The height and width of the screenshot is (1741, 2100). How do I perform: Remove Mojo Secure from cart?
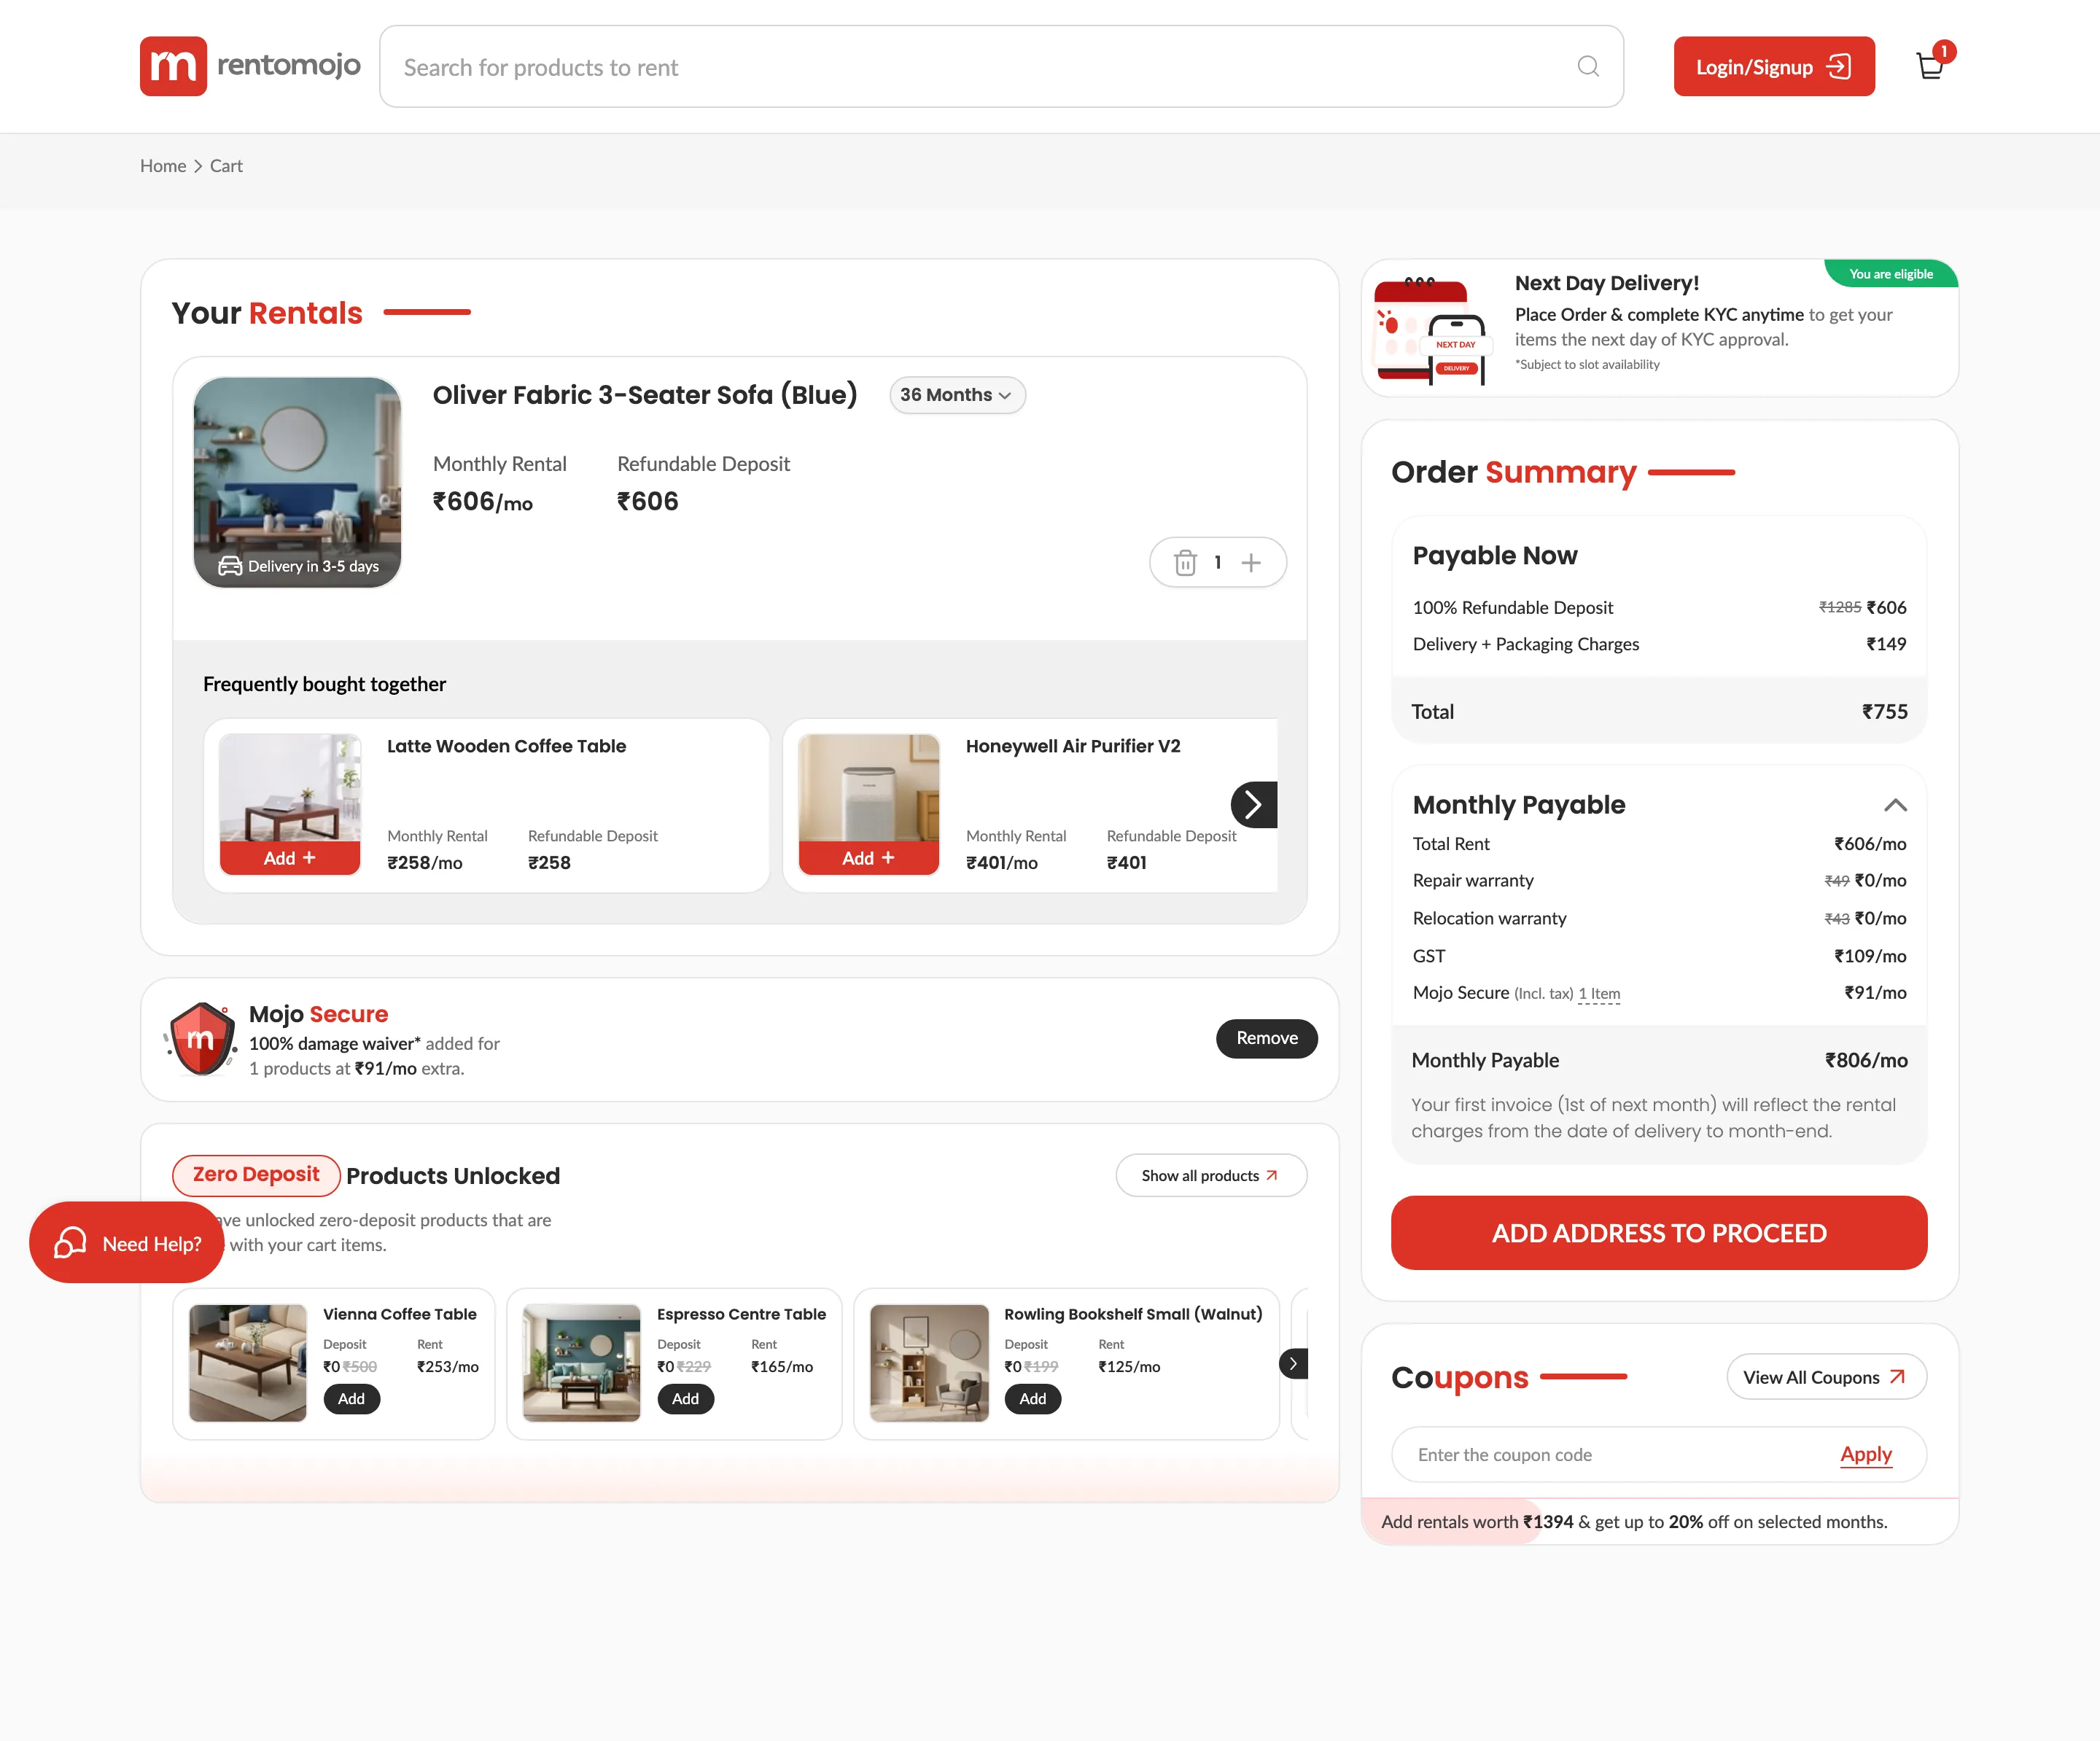point(1266,1038)
